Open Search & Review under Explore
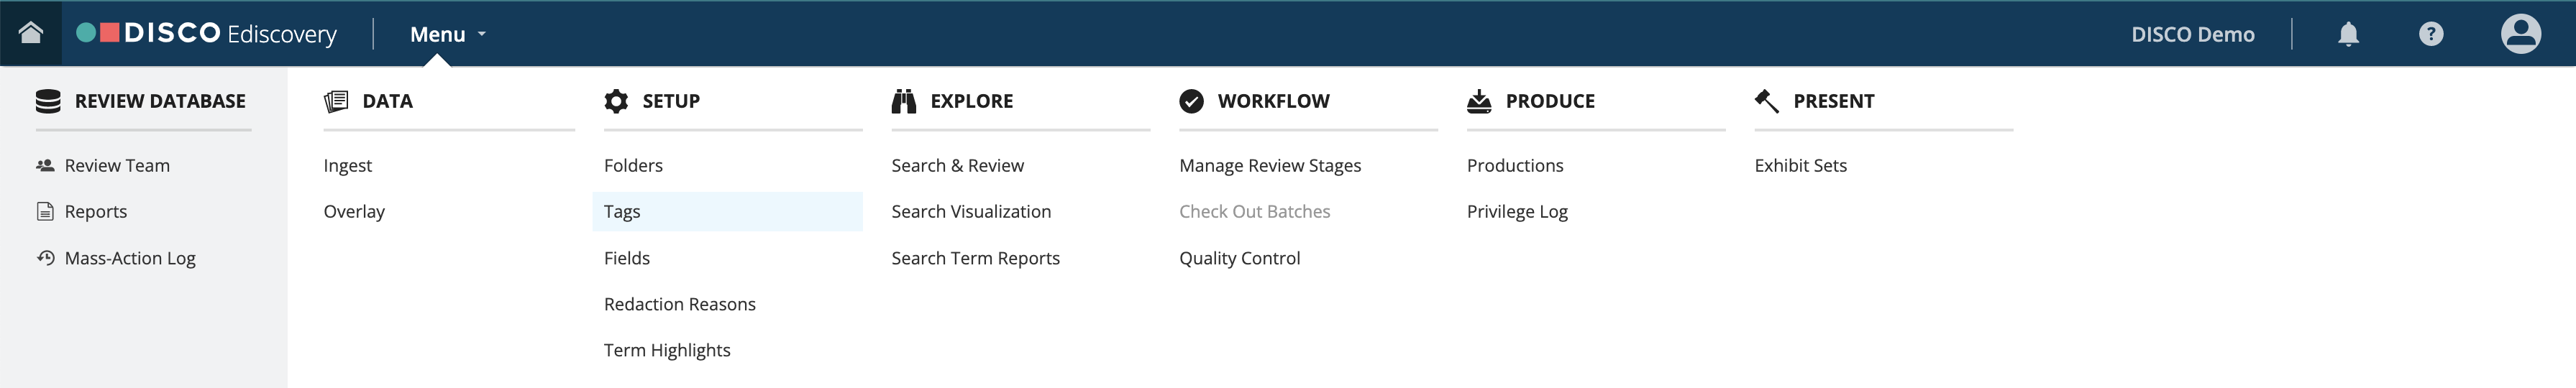Viewport: 2576px width, 388px height. tap(957, 166)
